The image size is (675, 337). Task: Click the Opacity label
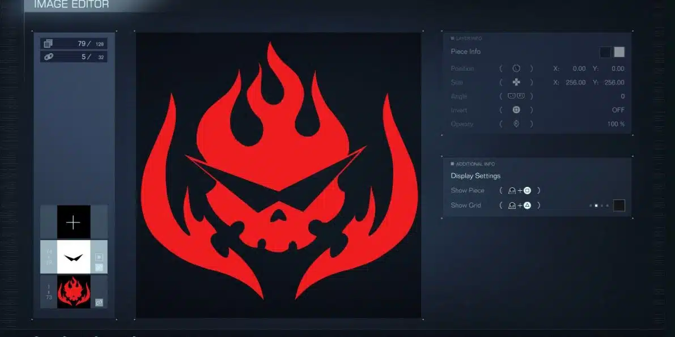[461, 124]
